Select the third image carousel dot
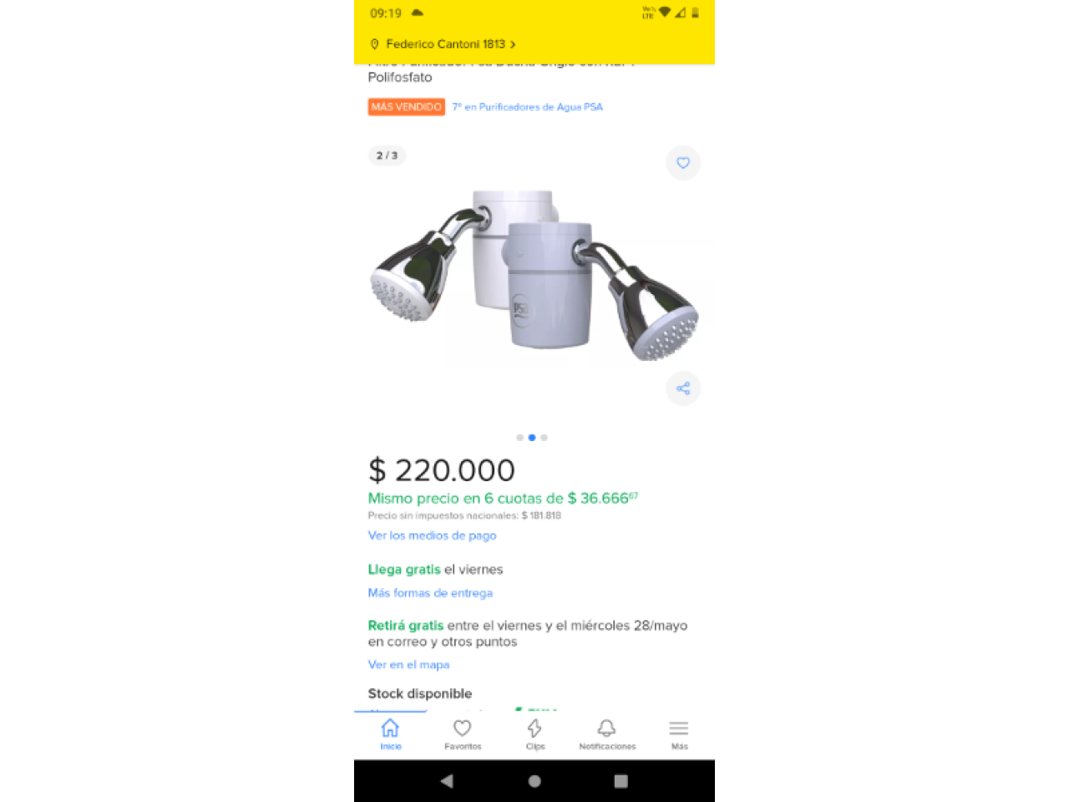1069x802 pixels. click(x=544, y=438)
